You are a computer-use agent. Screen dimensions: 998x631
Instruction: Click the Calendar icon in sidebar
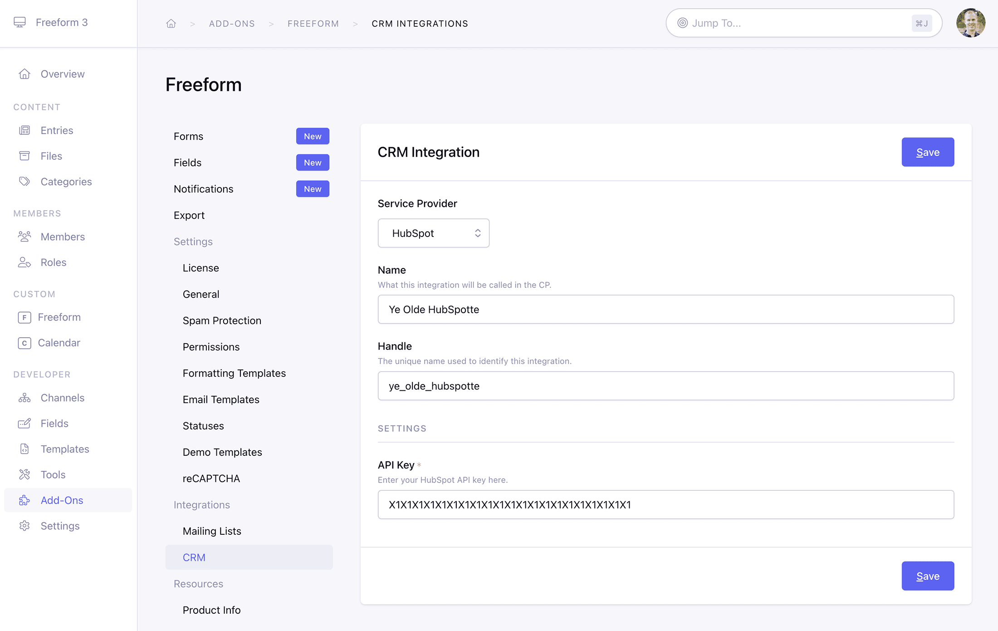pos(24,342)
